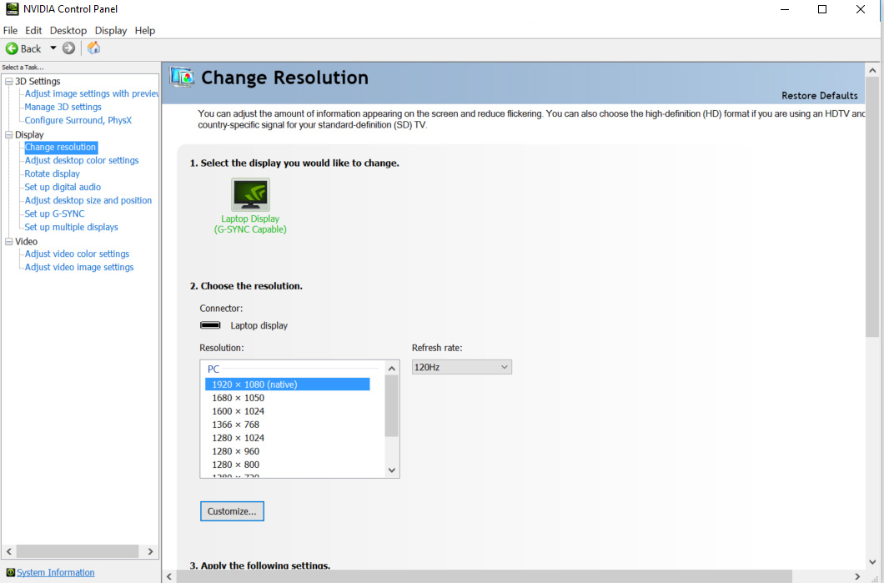Click the System Information link
884x583 pixels.
pyautogui.click(x=56, y=572)
